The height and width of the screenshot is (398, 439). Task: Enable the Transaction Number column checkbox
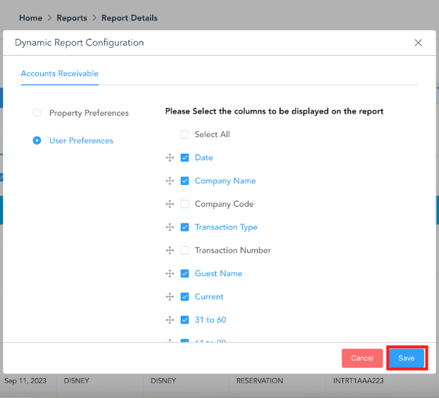[185, 251]
